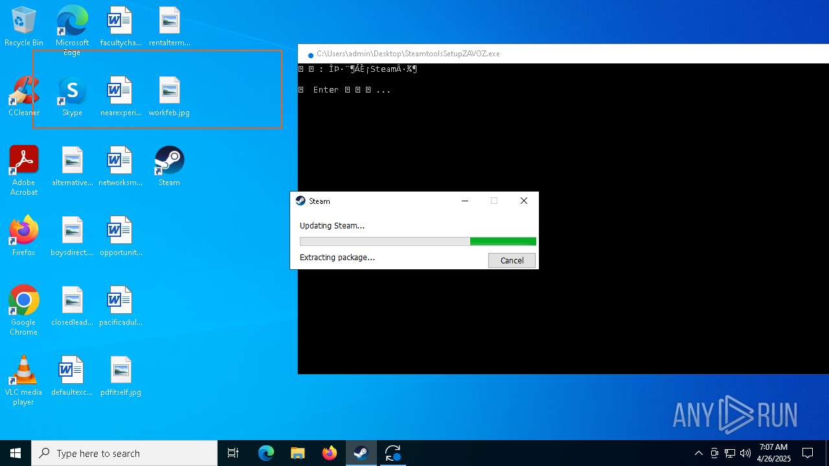Viewport: 829px width, 466px height.
Task: Launch Firefox from the desktop shortcut
Action: 24,236
